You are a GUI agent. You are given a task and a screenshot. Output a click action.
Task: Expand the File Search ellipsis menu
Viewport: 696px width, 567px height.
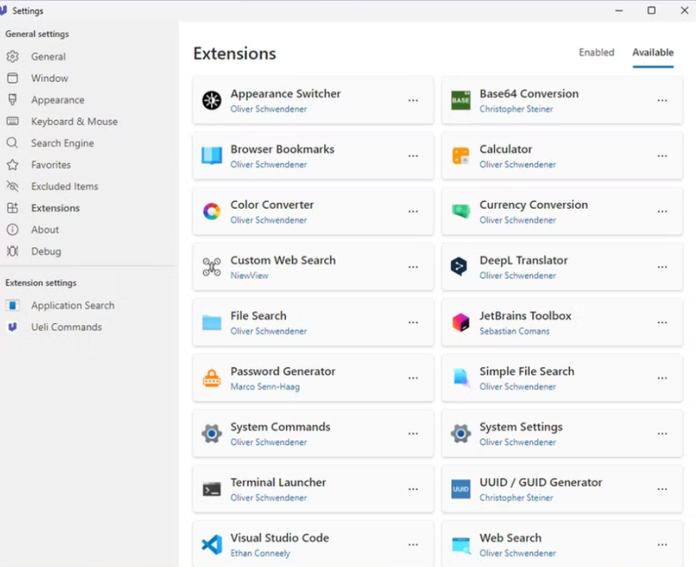[413, 323]
